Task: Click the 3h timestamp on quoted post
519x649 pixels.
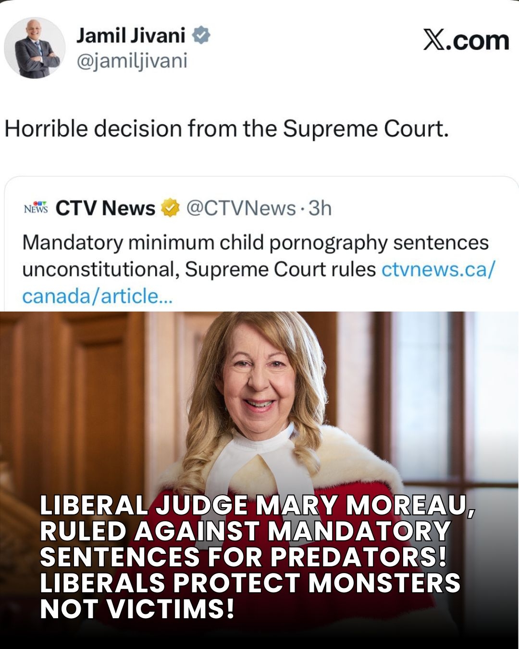Action: point(320,208)
